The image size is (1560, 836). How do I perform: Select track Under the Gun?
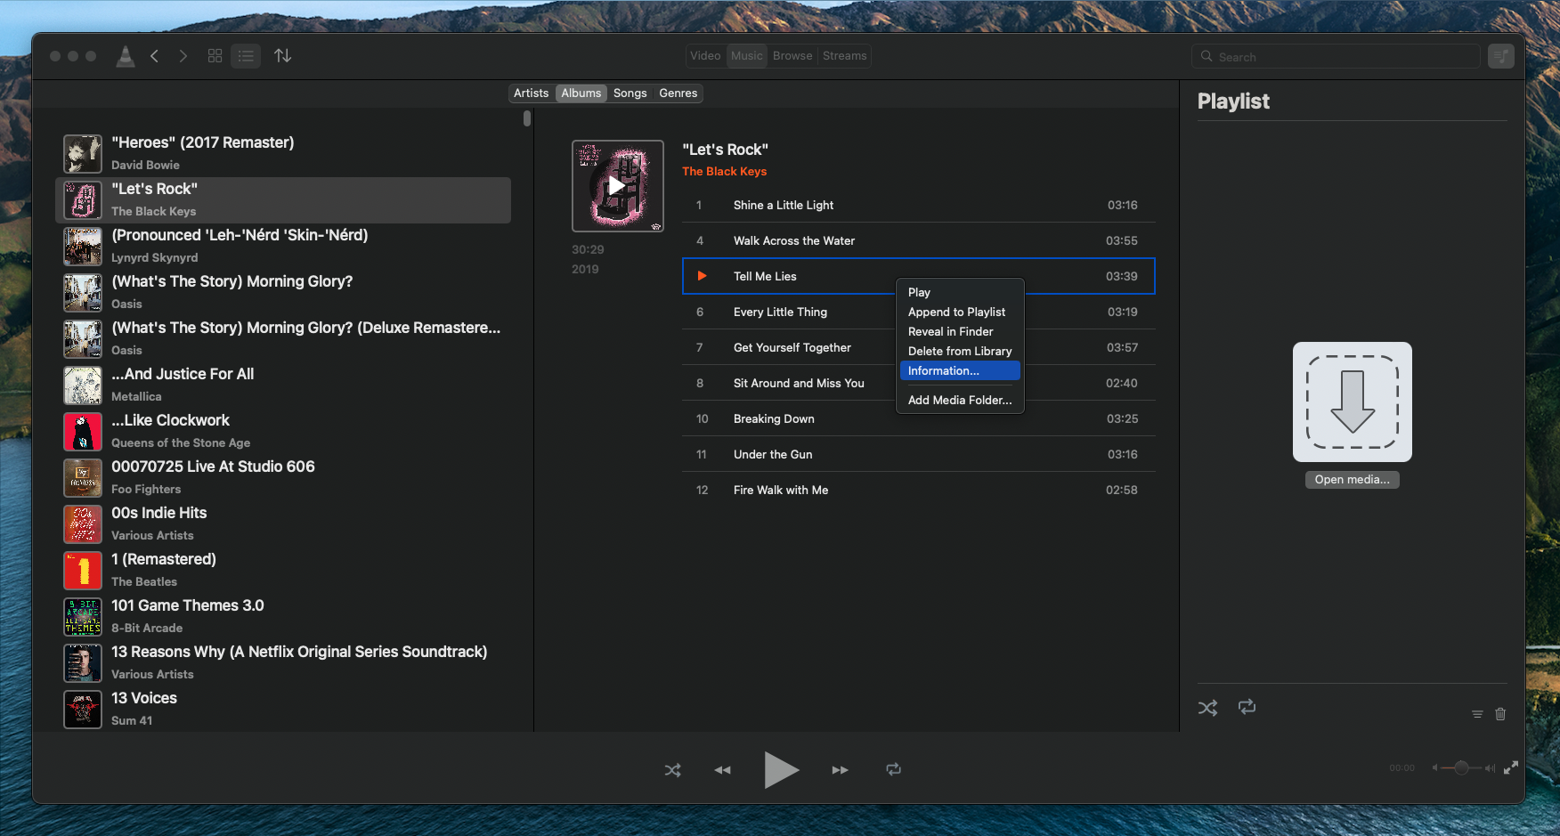click(x=919, y=454)
